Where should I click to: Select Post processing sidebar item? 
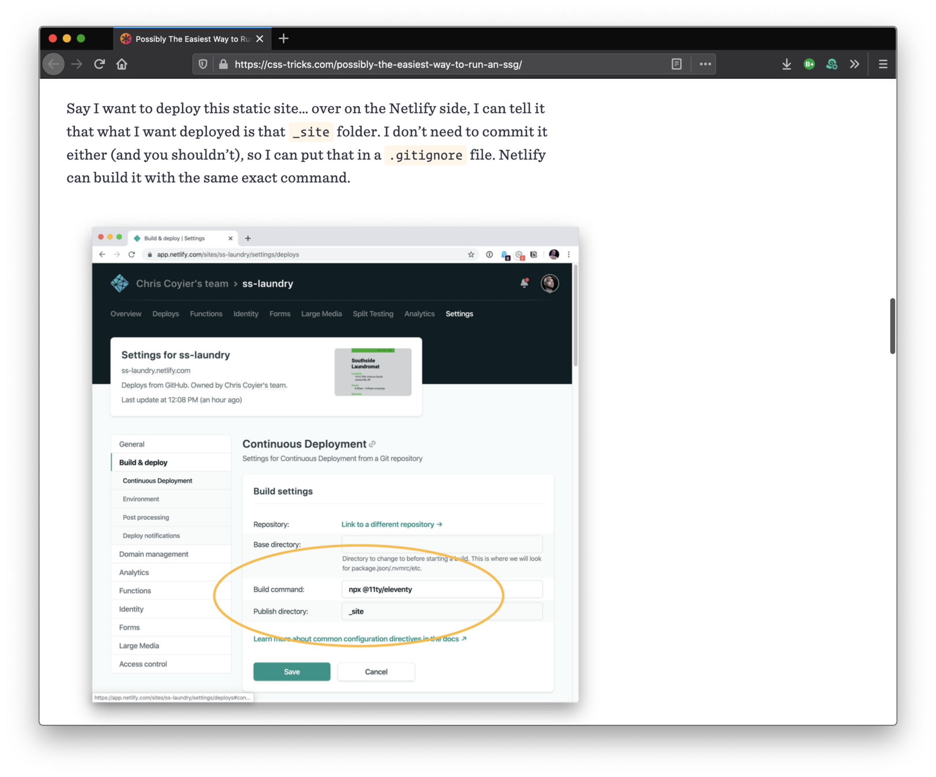171,517
